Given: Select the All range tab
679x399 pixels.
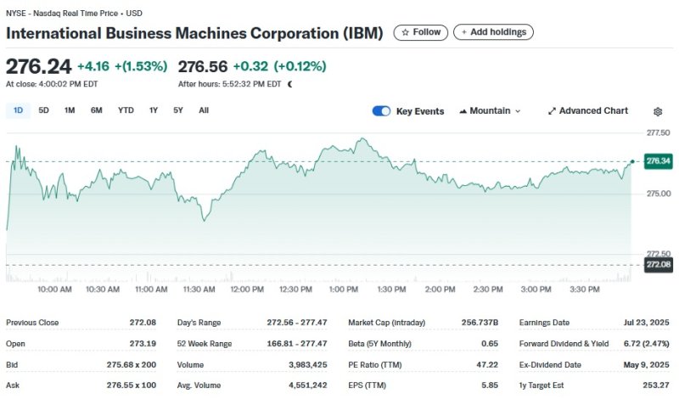Looking at the screenshot, I should tap(204, 110).
